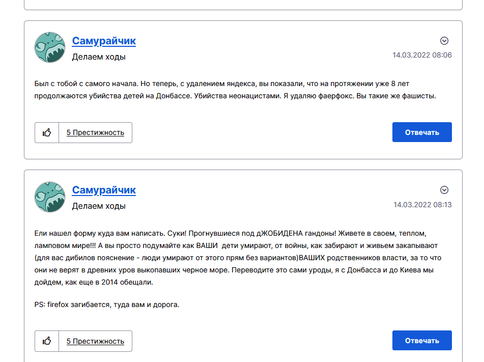View '5 Престижность' list on second post
Screen dimensions: 484x362
tap(95, 341)
